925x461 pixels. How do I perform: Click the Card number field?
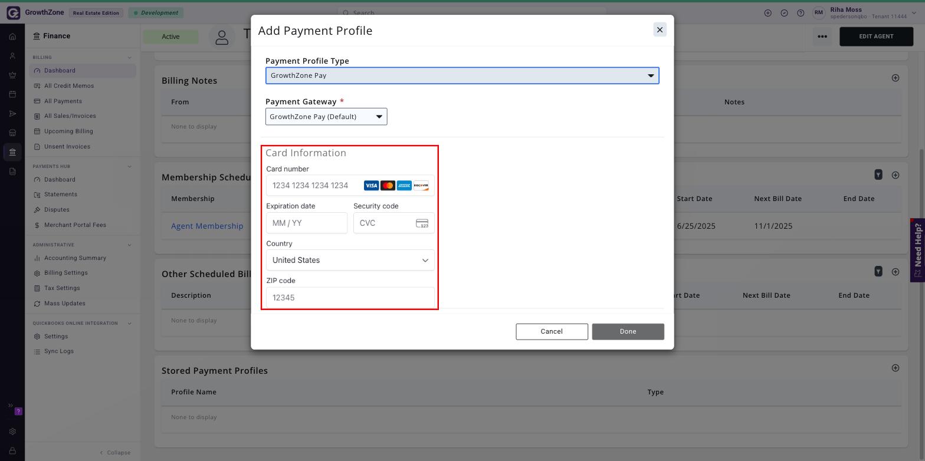[350, 186]
